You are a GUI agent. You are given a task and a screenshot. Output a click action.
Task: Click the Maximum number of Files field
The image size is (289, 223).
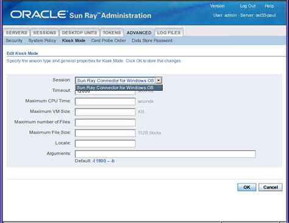click(x=105, y=122)
